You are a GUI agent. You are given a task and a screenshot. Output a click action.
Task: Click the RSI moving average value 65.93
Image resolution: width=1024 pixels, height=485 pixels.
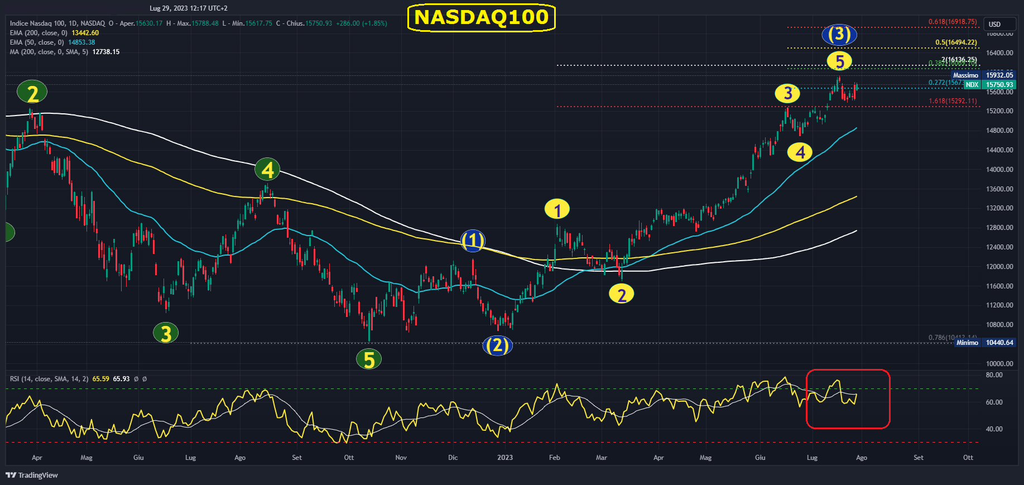point(122,379)
